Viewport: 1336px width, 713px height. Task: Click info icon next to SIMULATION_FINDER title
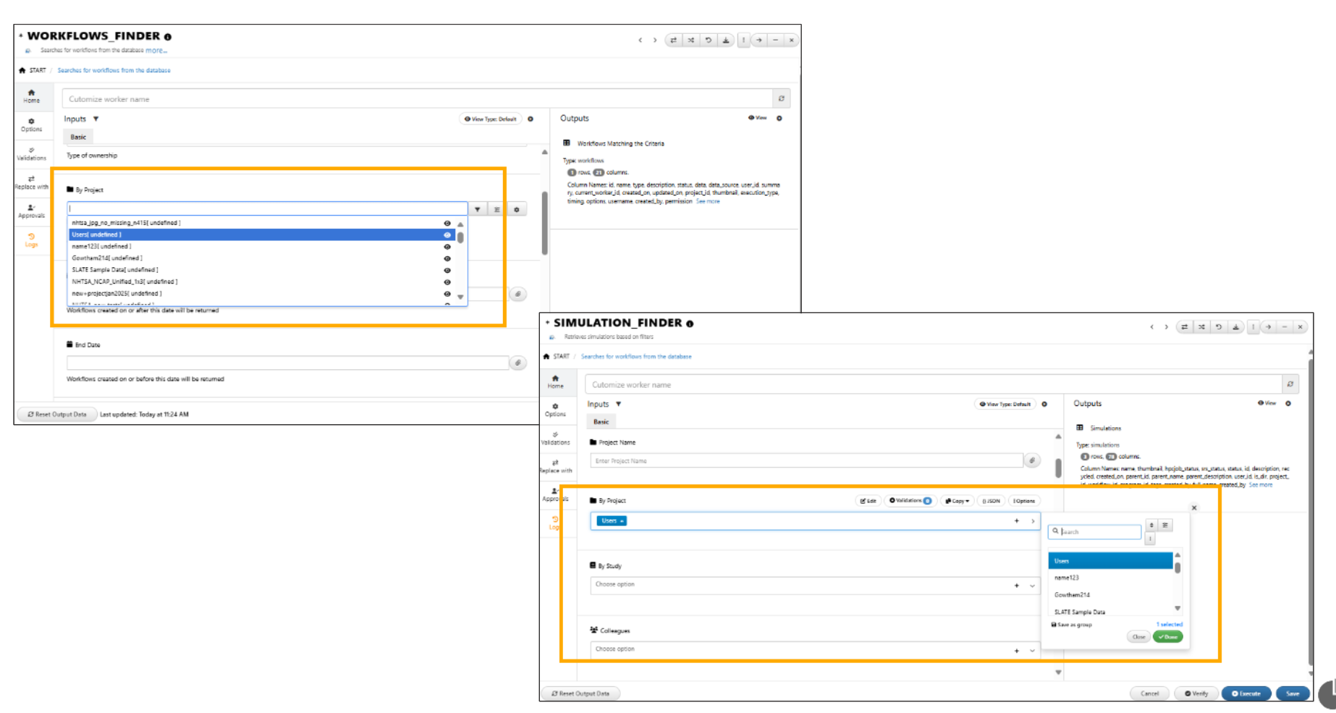pyautogui.click(x=690, y=324)
